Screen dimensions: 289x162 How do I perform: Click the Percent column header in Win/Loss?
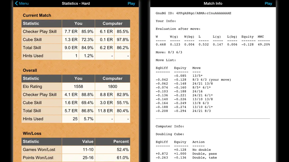(x=113, y=142)
